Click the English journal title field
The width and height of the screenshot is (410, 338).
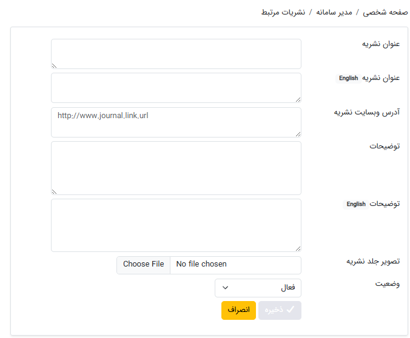click(176, 88)
